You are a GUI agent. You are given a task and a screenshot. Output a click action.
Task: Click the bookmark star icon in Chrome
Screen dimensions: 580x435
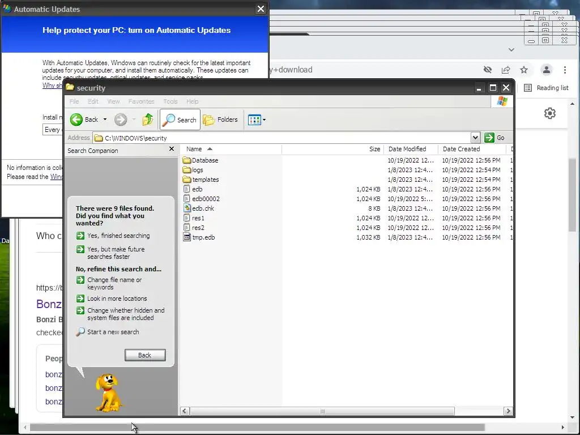524,70
